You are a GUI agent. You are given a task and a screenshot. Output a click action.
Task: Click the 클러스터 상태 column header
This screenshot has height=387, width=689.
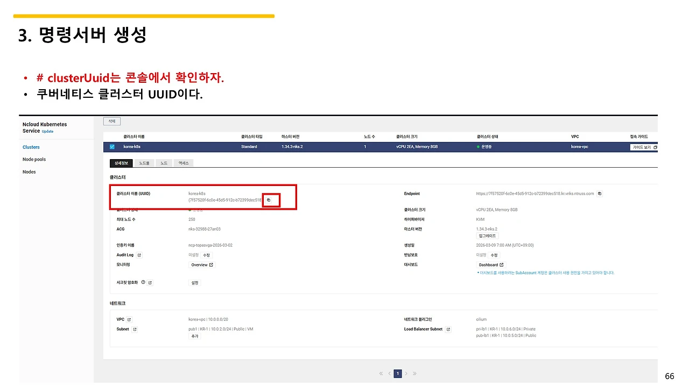point(488,137)
